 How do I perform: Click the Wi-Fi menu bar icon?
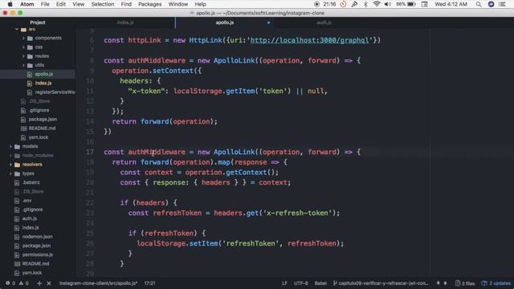tap(377, 4)
